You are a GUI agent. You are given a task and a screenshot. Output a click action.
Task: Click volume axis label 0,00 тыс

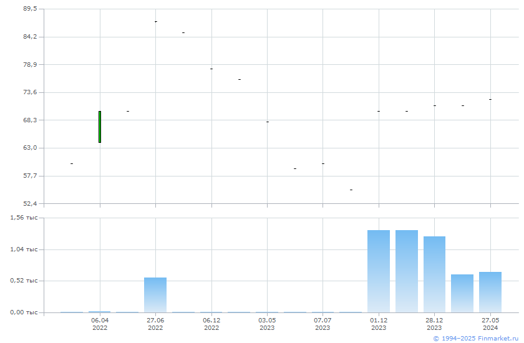[24, 312]
